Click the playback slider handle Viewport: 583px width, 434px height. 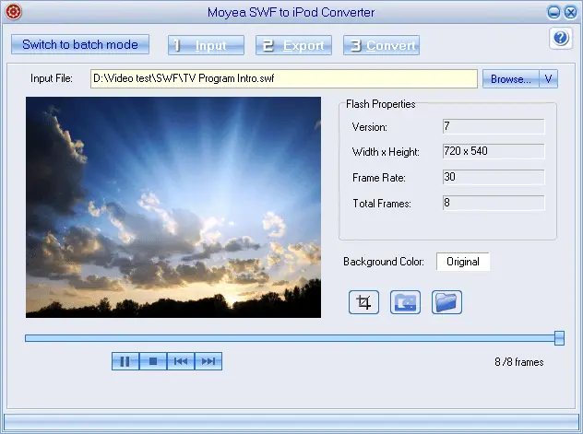[559, 338]
